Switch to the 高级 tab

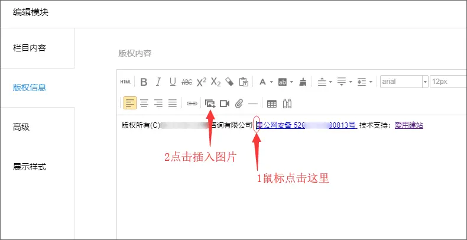pos(21,127)
